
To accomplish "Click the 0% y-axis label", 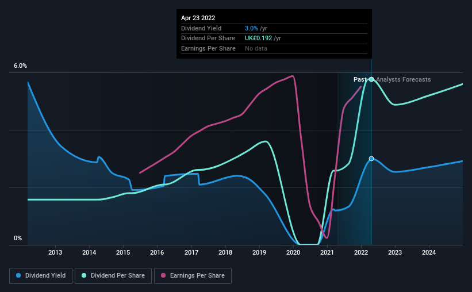I will point(18,238).
